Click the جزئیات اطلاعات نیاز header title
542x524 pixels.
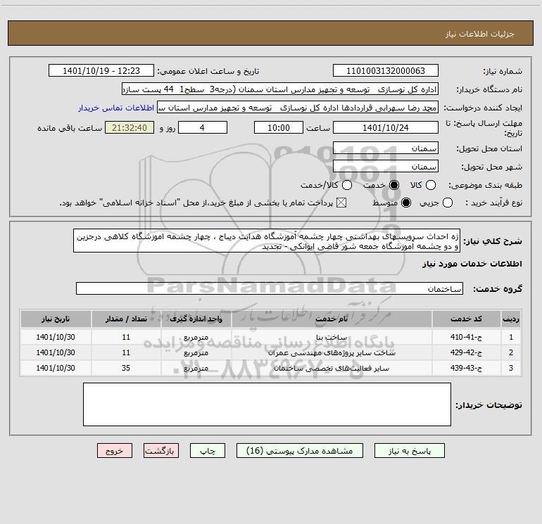click(x=480, y=34)
